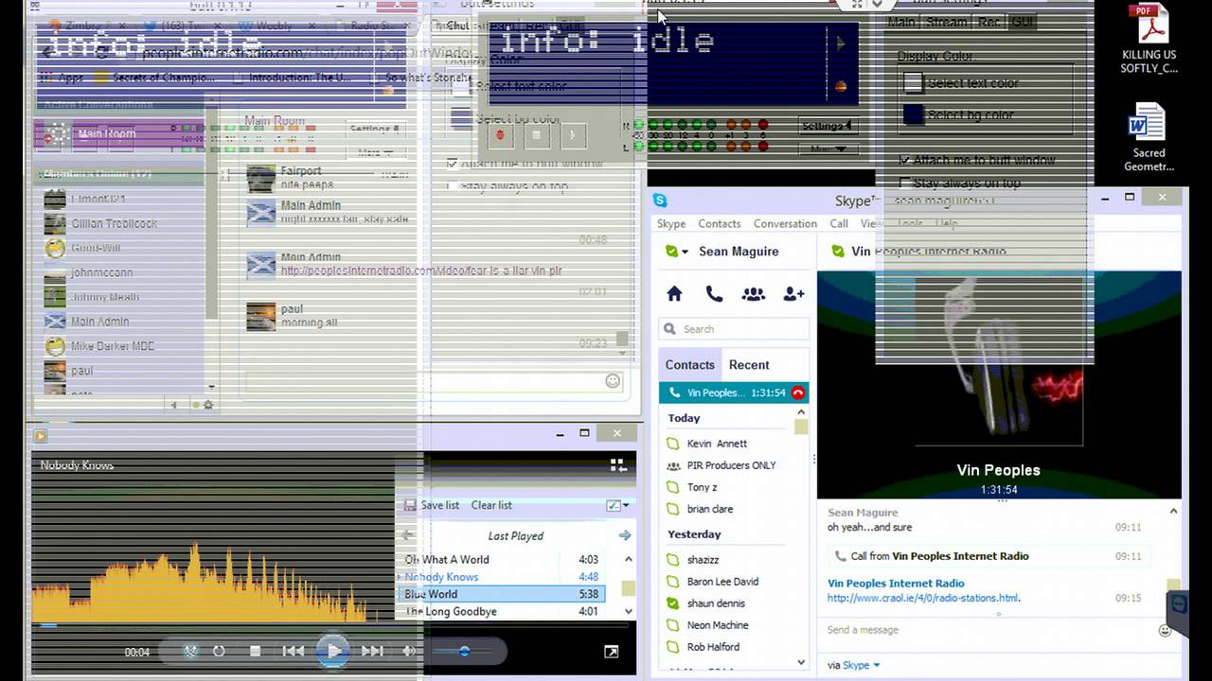1212x681 pixels.
Task: Open KILLING US SOFTLY PDF desktop icon
Action: (x=1149, y=40)
